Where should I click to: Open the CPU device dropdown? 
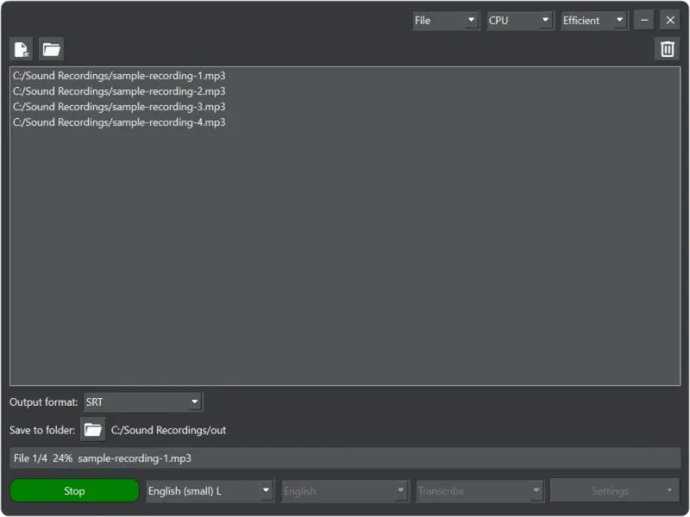click(520, 21)
